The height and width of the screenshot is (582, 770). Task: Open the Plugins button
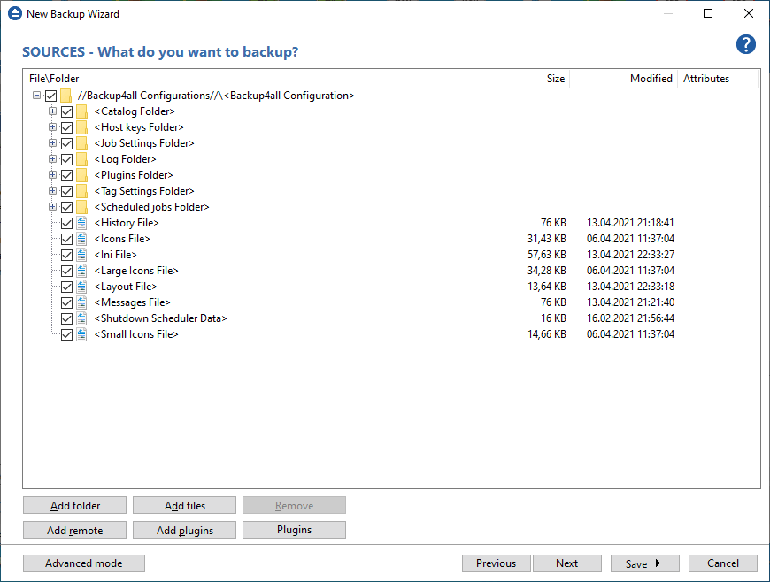294,530
